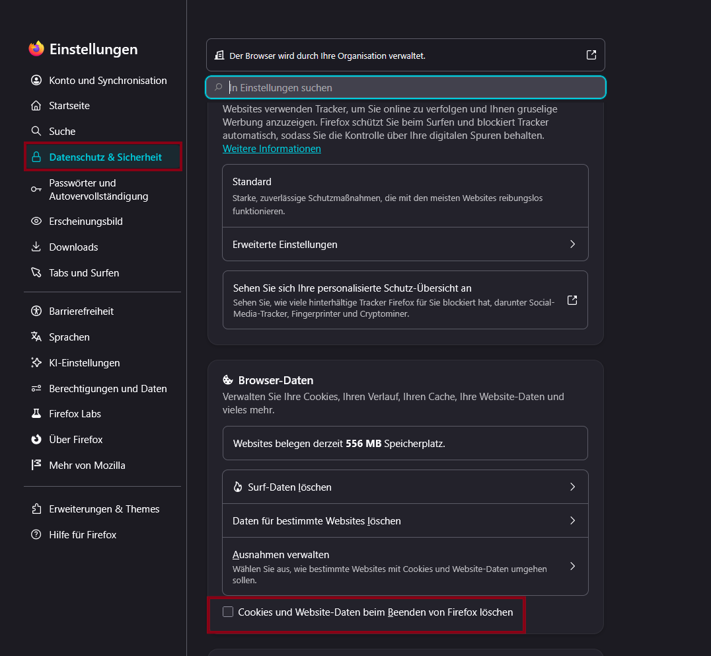
Task: Click the Über Firefox label
Action: click(x=76, y=439)
